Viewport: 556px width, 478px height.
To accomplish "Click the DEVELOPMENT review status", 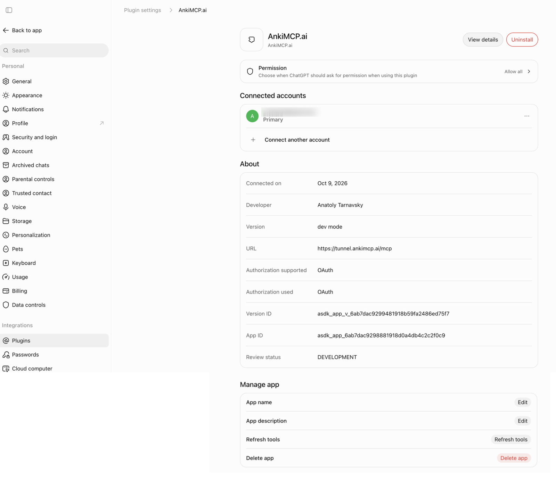I will click(337, 357).
